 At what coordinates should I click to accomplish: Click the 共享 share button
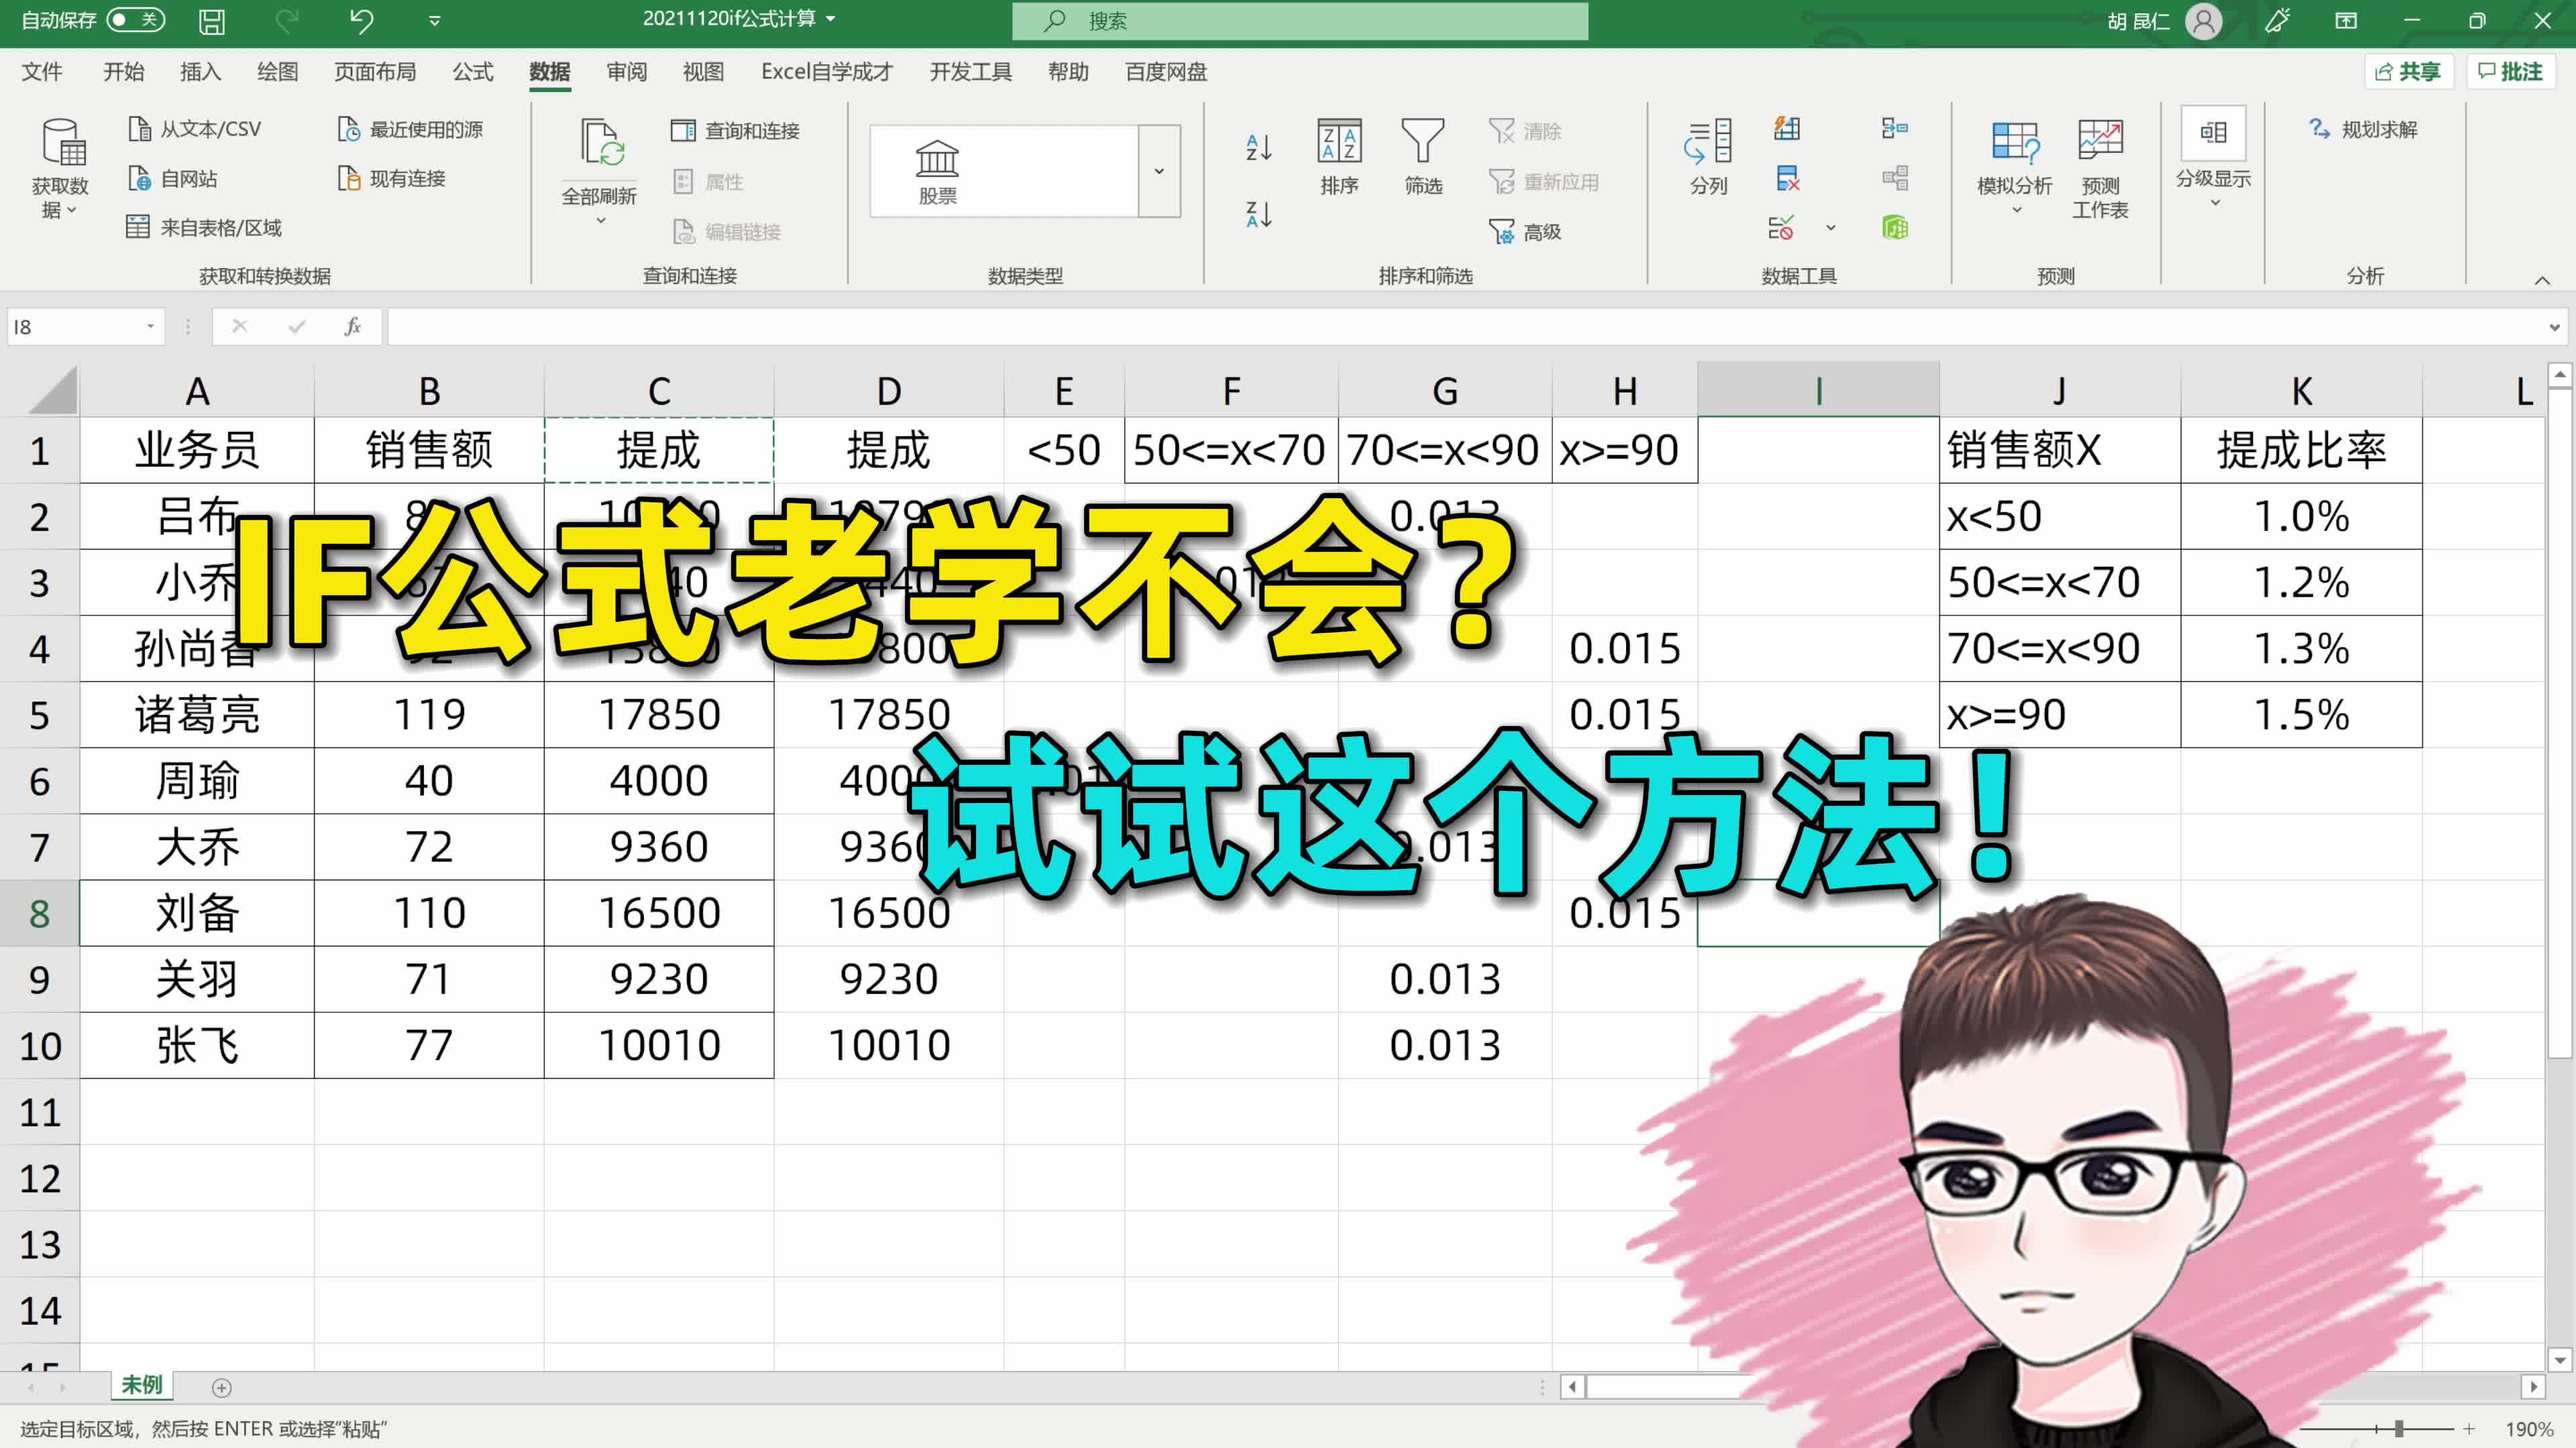click(2408, 72)
